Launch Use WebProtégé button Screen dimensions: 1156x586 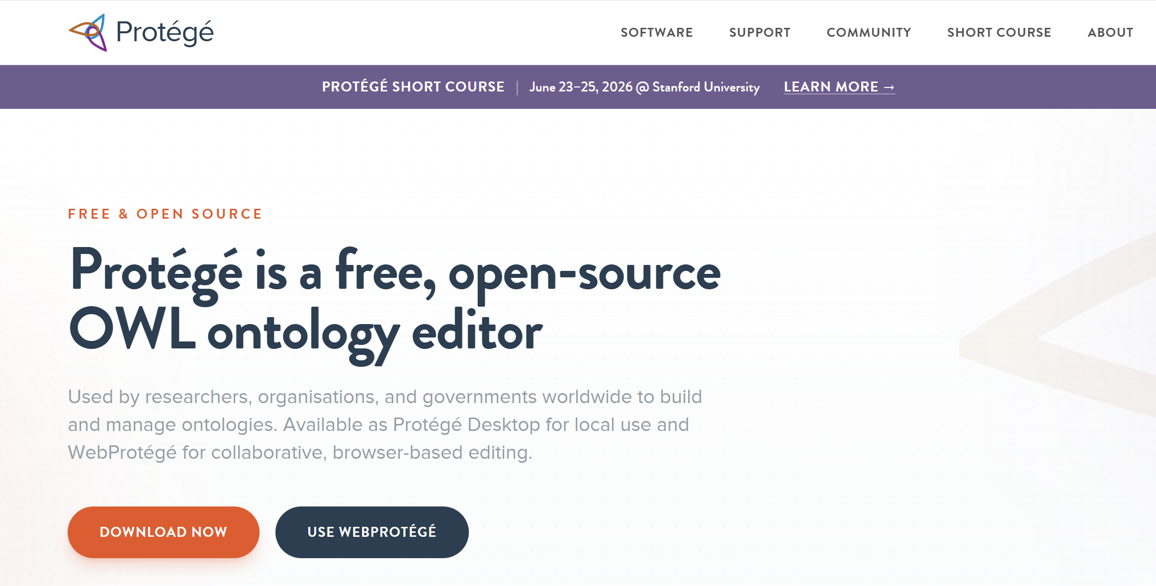coord(372,532)
